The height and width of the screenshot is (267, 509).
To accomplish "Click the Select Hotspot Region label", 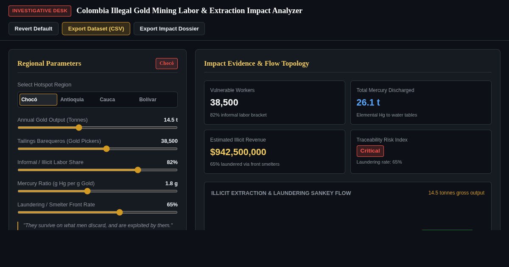I will pos(45,85).
